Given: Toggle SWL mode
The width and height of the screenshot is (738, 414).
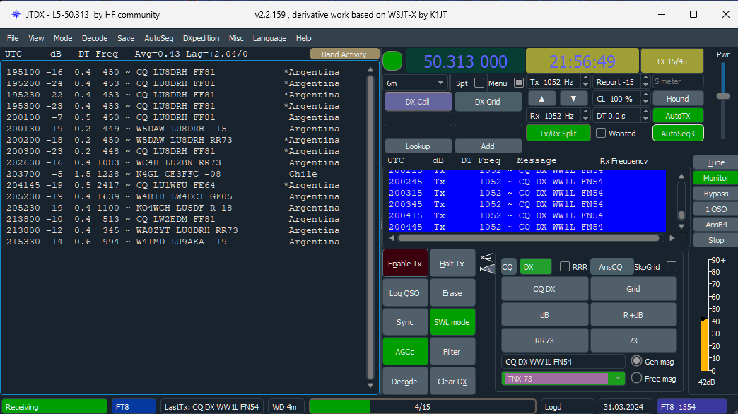Looking at the screenshot, I should (x=452, y=322).
